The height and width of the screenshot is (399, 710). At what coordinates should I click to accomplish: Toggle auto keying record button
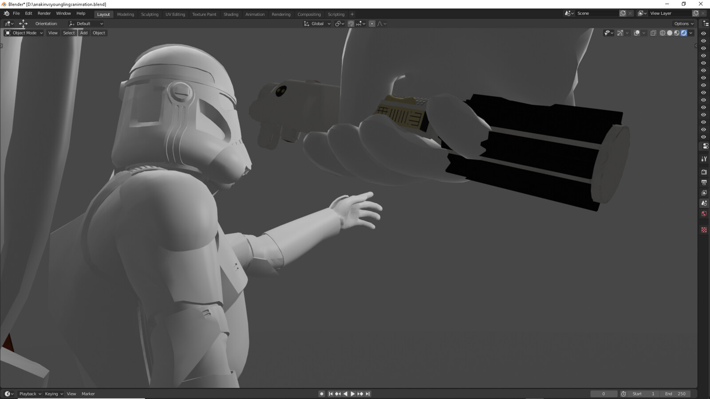point(322,394)
